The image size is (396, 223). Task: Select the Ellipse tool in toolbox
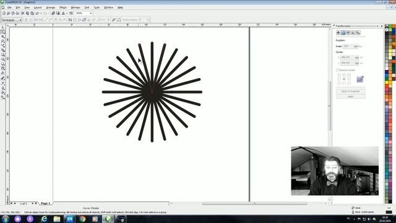coord(2,59)
